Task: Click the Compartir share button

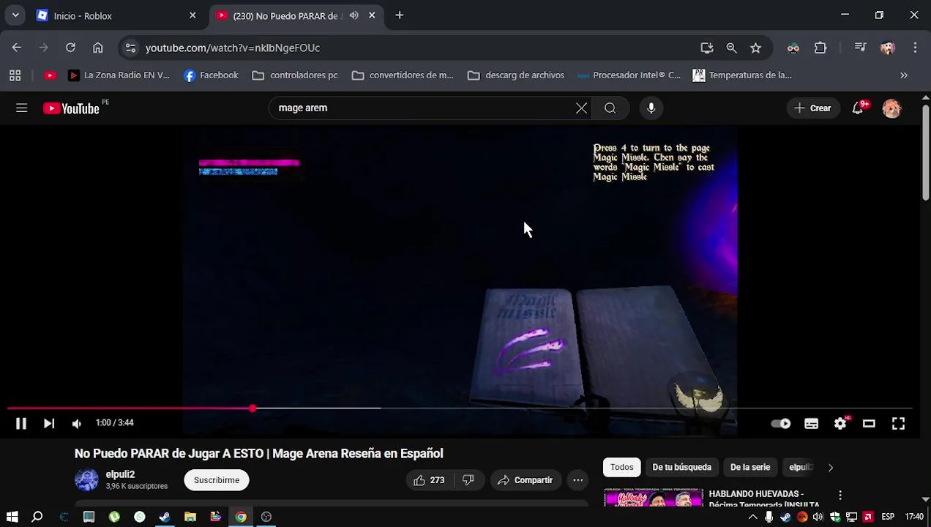Action: pyautogui.click(x=525, y=480)
